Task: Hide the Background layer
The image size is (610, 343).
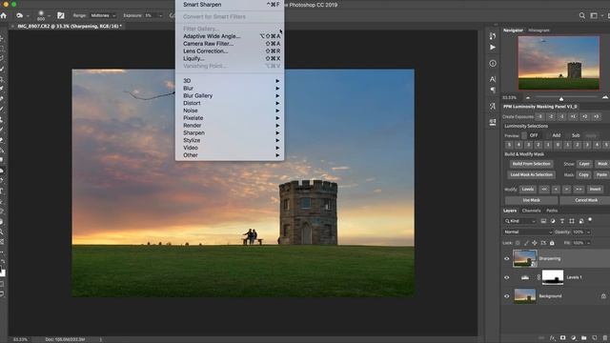Action: [506, 296]
